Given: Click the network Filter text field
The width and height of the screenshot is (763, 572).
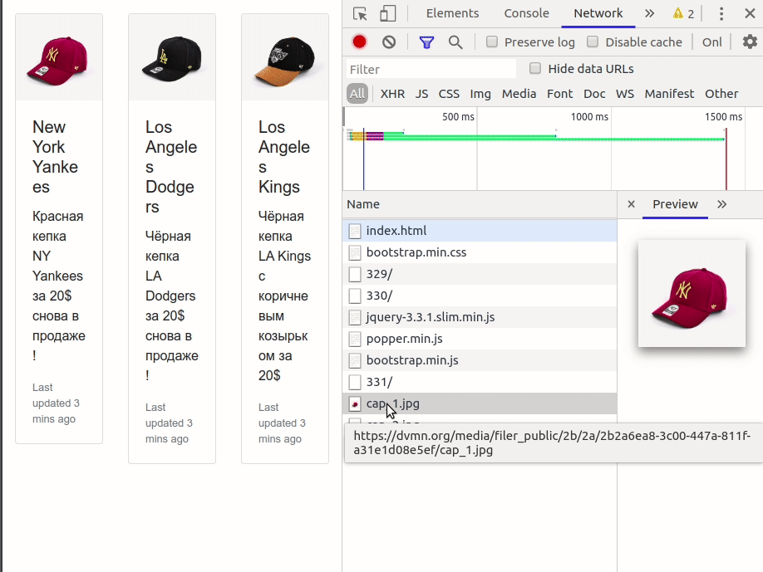Looking at the screenshot, I should click(x=431, y=69).
